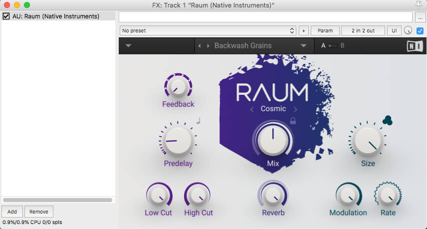The height and width of the screenshot is (229, 427).
Task: Toggle the UI button
Action: (394, 30)
